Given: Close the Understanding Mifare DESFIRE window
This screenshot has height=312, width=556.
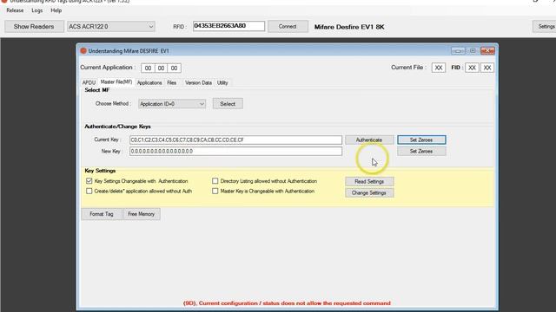Looking at the screenshot, I should pyautogui.click(x=487, y=51).
